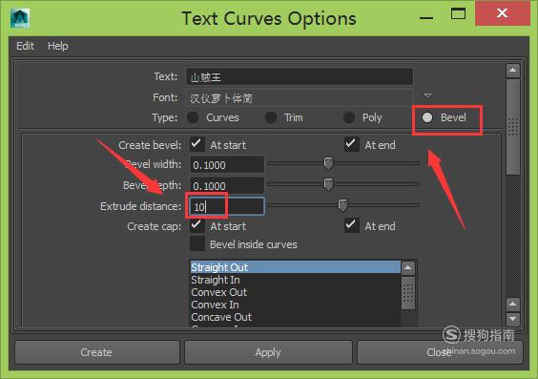538x379 pixels.
Task: Click the Create button
Action: pyautogui.click(x=96, y=352)
